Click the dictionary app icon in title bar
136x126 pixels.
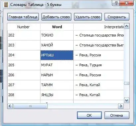click(x=6, y=5)
